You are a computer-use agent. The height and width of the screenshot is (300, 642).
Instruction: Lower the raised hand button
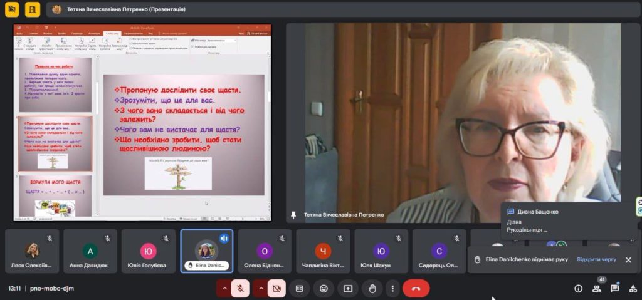pyautogui.click(x=372, y=288)
